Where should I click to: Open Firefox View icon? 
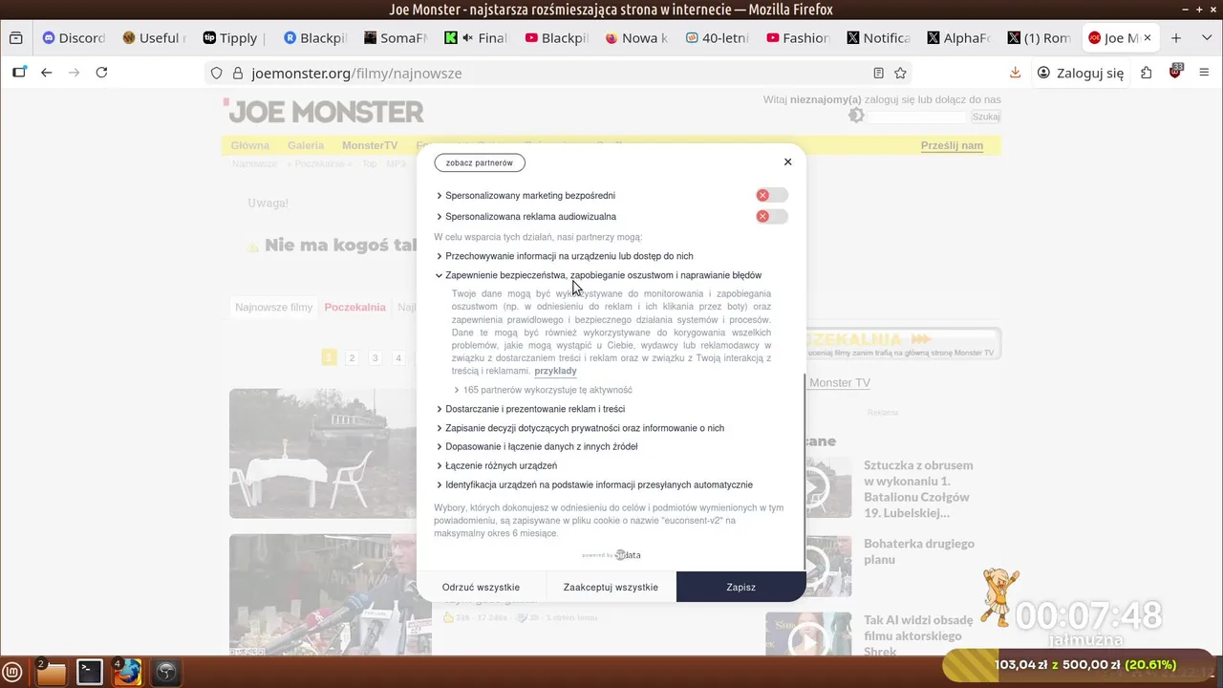[15, 38]
